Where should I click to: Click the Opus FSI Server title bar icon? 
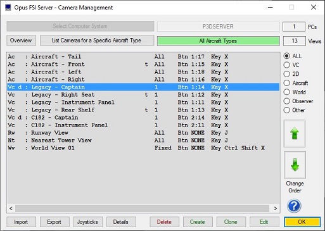pos(8,8)
